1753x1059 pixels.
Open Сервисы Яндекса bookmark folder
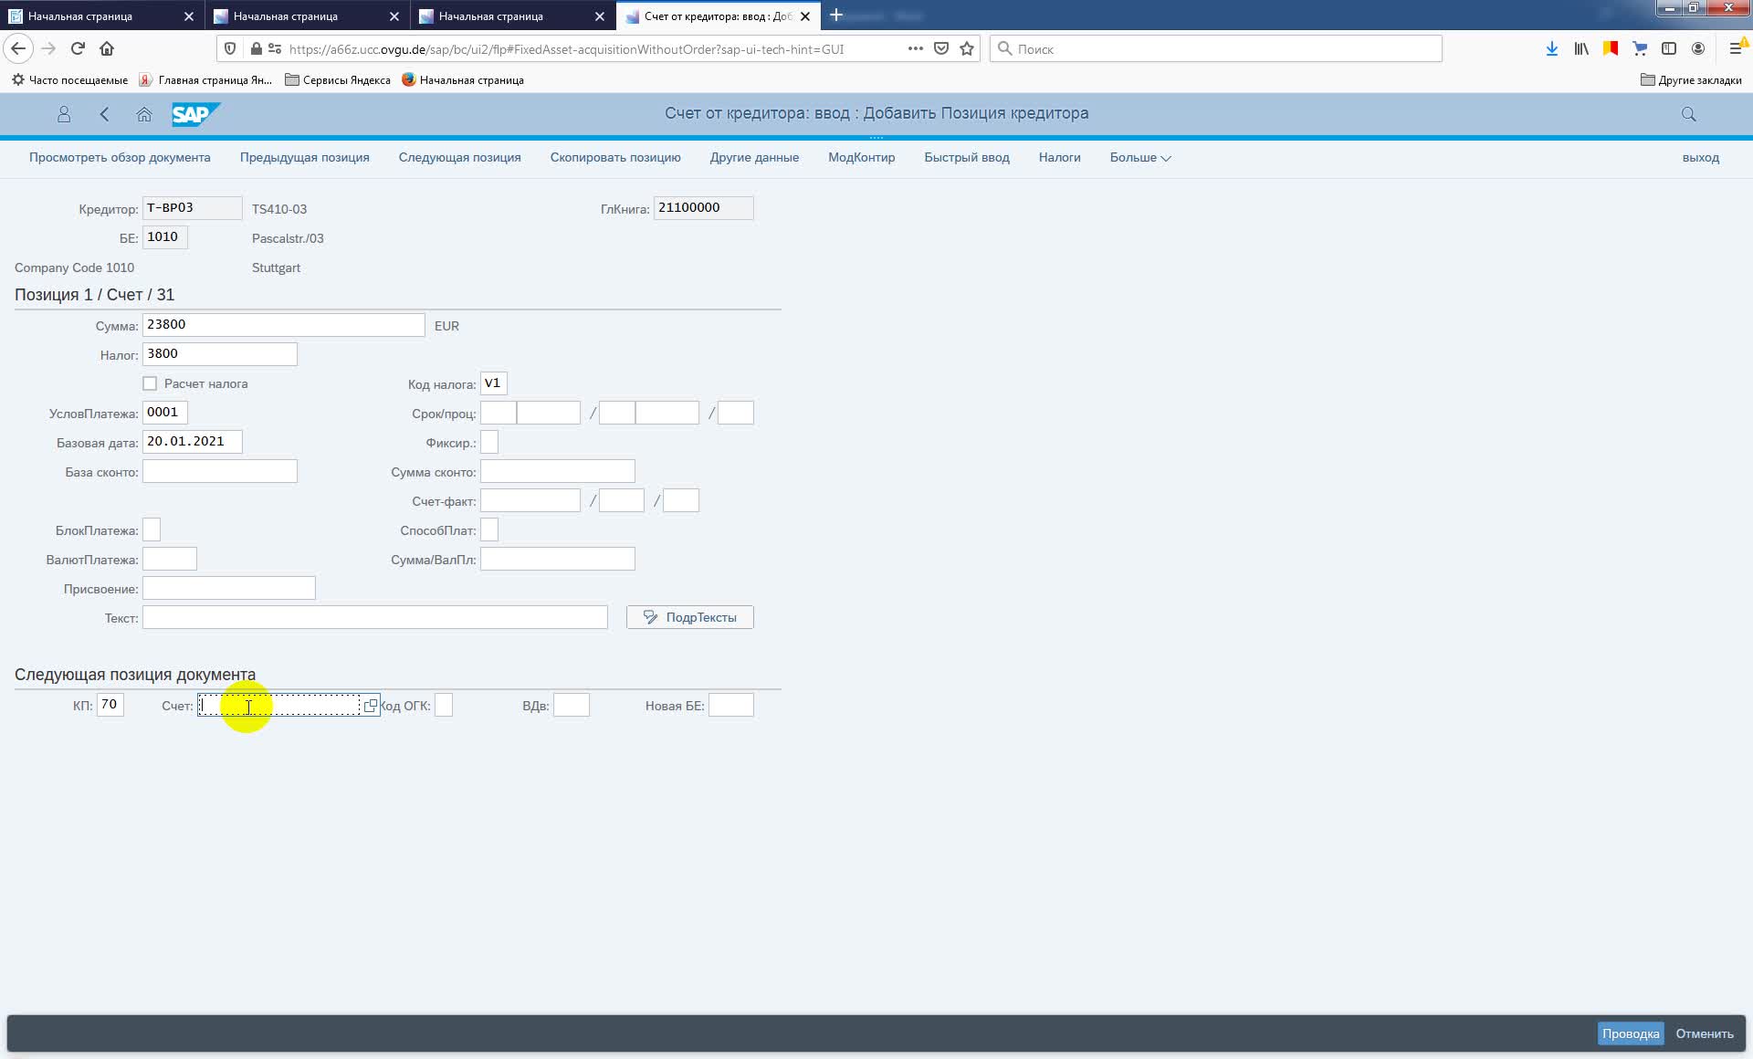(338, 79)
